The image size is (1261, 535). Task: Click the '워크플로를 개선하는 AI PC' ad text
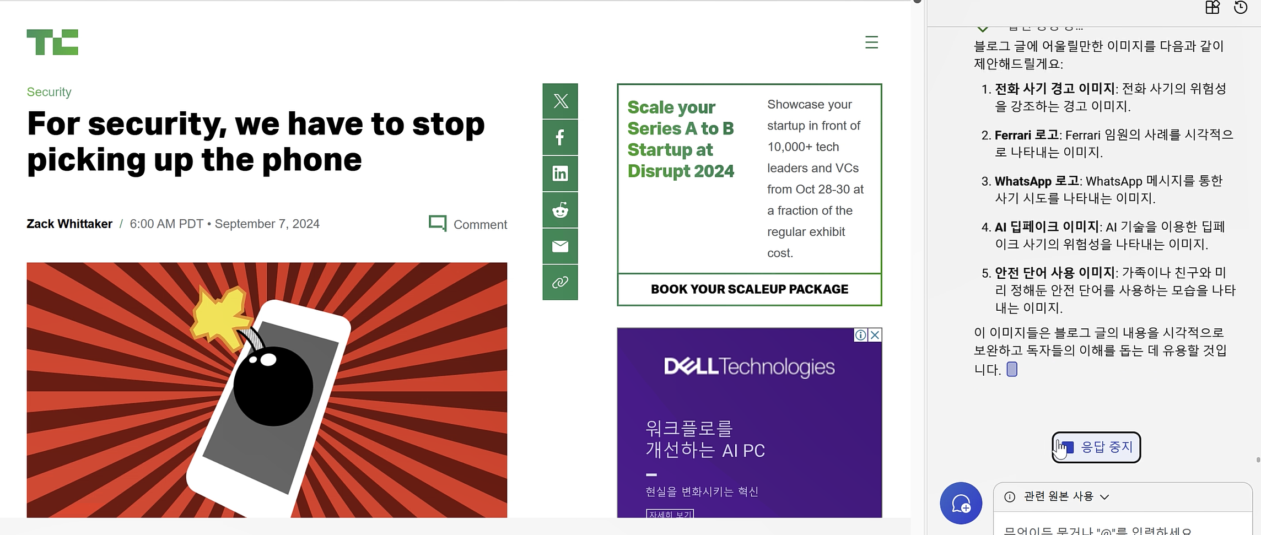(x=705, y=439)
